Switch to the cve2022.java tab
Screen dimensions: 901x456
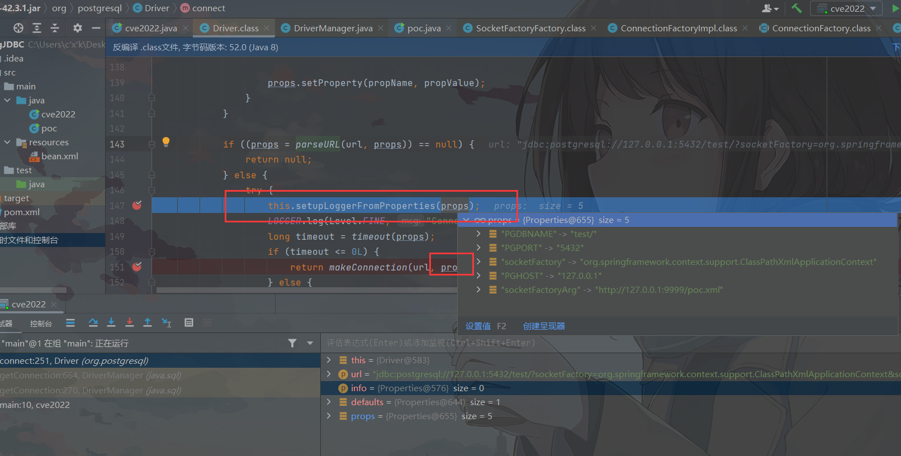point(150,28)
